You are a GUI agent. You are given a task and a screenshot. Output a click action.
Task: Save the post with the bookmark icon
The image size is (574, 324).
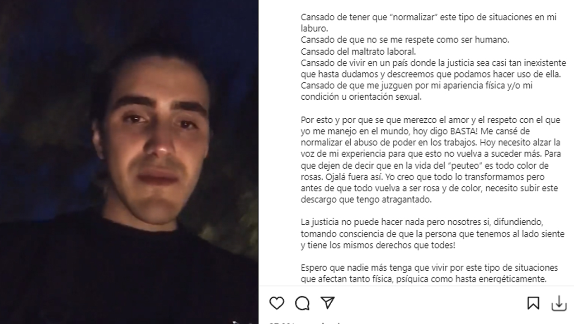[x=533, y=303]
